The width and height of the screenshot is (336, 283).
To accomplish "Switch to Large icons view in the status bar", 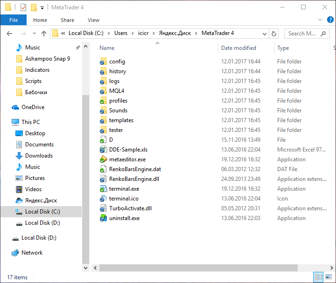I will pos(329,277).
